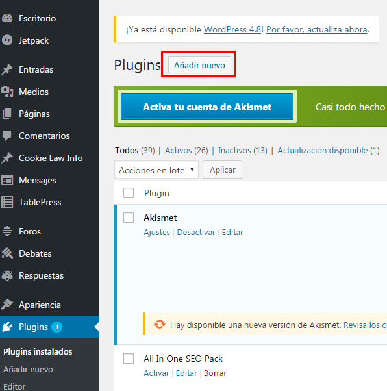387x391 pixels.
Task: Click the Apariencia paintbrush icon
Action: [x=7, y=305]
